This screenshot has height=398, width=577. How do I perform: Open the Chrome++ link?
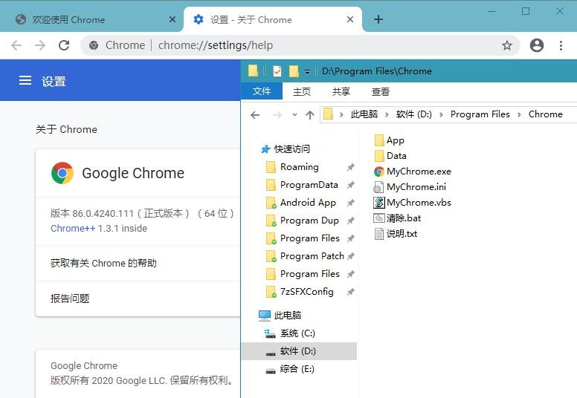73,229
